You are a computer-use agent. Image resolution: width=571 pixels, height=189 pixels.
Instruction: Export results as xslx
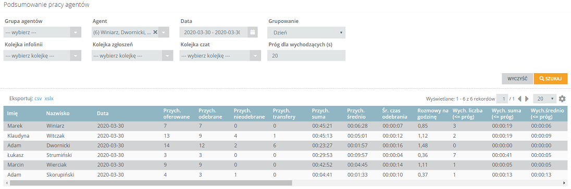(x=49, y=98)
